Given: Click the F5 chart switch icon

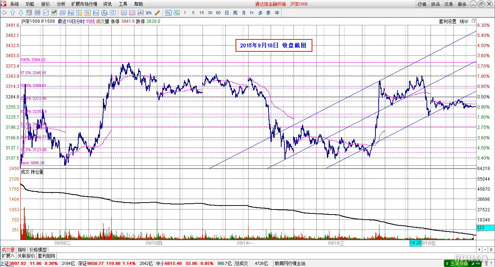Looking at the screenshot, I should pos(169,13).
